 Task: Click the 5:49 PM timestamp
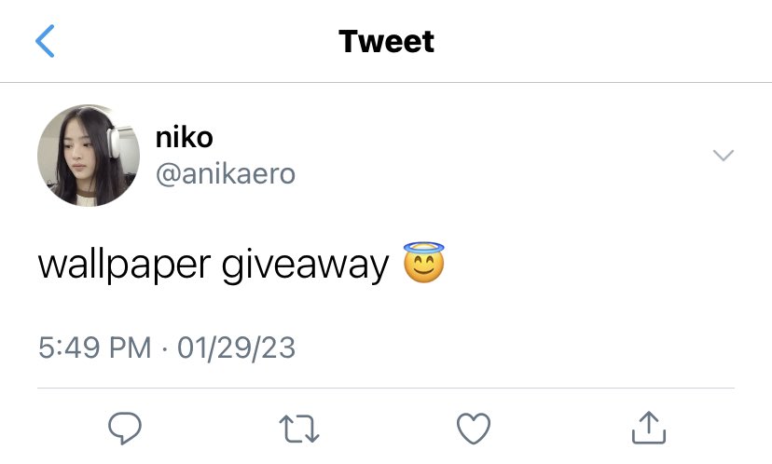(94, 348)
